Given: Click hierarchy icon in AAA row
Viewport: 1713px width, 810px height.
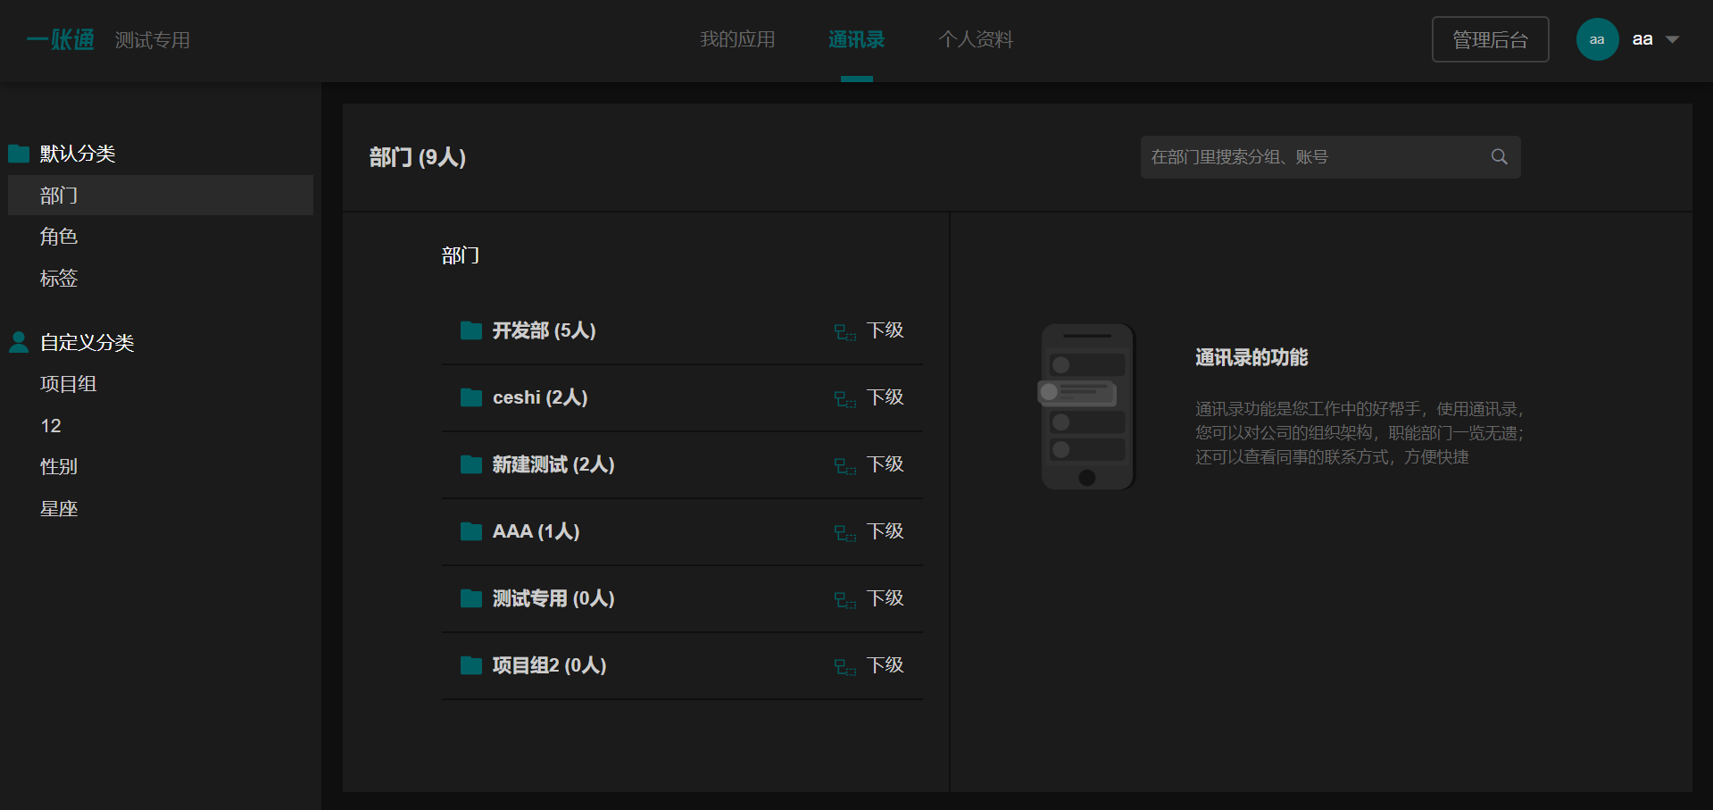Looking at the screenshot, I should tap(845, 533).
